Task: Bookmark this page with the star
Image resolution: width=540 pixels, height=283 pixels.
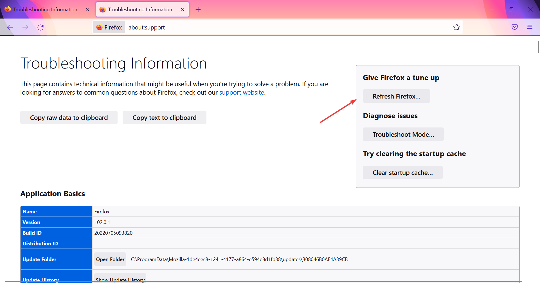Action: [457, 27]
